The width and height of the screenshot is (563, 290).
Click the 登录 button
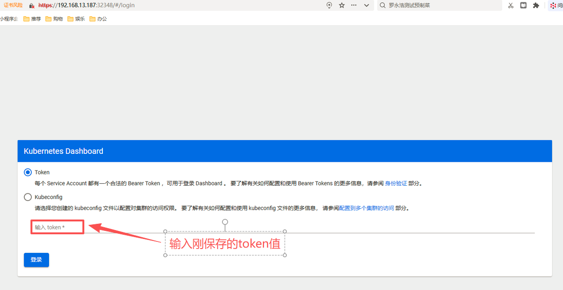click(x=36, y=260)
